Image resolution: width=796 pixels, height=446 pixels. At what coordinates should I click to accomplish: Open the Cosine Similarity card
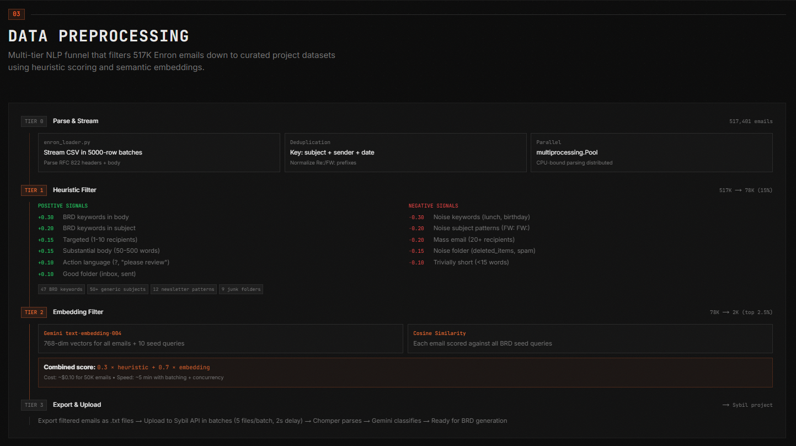pyautogui.click(x=590, y=338)
